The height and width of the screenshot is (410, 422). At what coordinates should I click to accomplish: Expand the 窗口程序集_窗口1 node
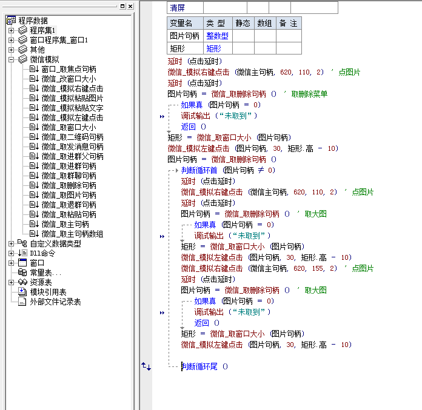tap(11, 40)
